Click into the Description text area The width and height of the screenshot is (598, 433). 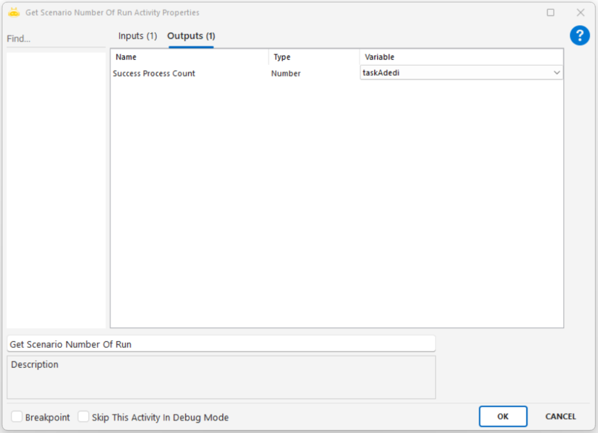click(221, 379)
